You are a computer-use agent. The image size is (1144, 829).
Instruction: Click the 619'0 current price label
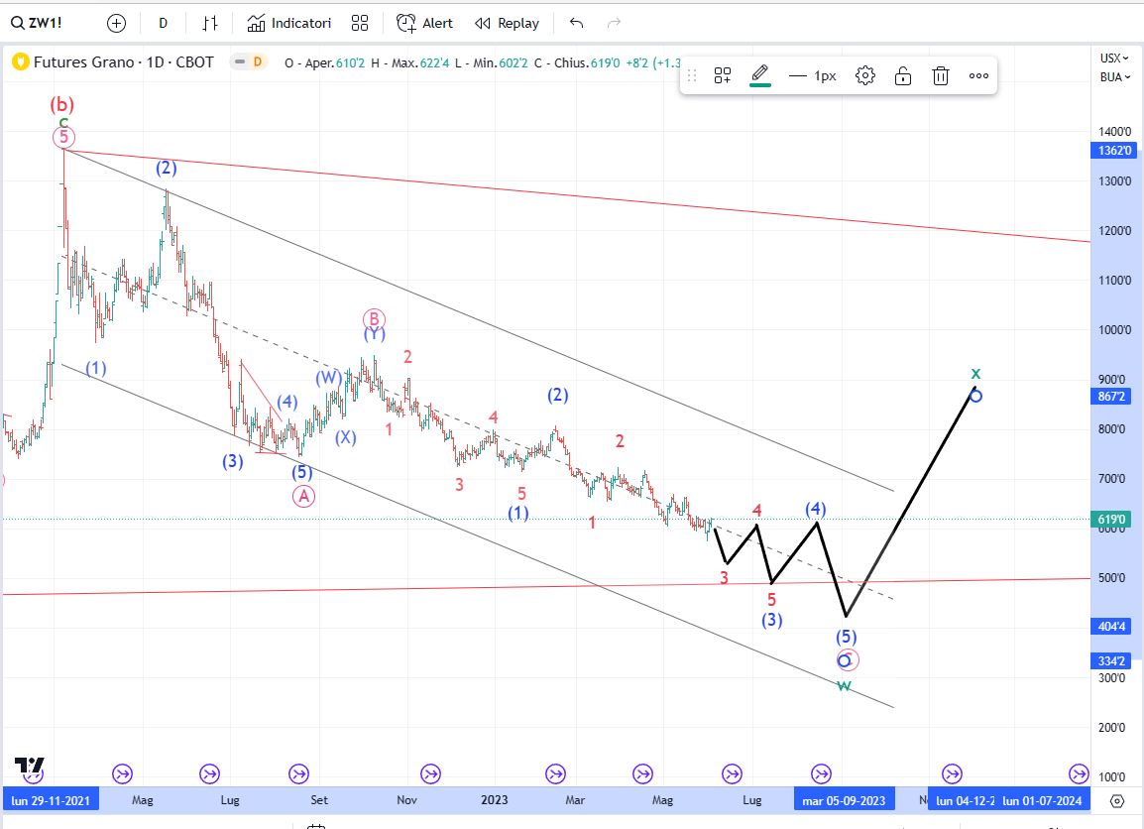pos(1111,520)
